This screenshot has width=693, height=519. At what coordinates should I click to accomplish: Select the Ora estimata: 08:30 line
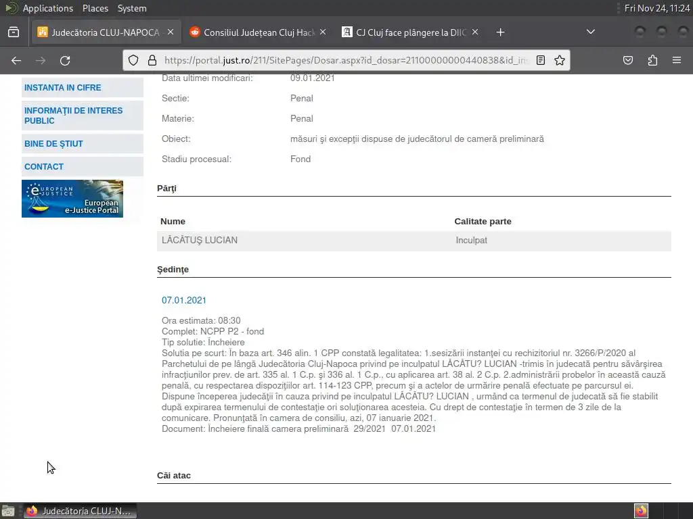tap(201, 320)
